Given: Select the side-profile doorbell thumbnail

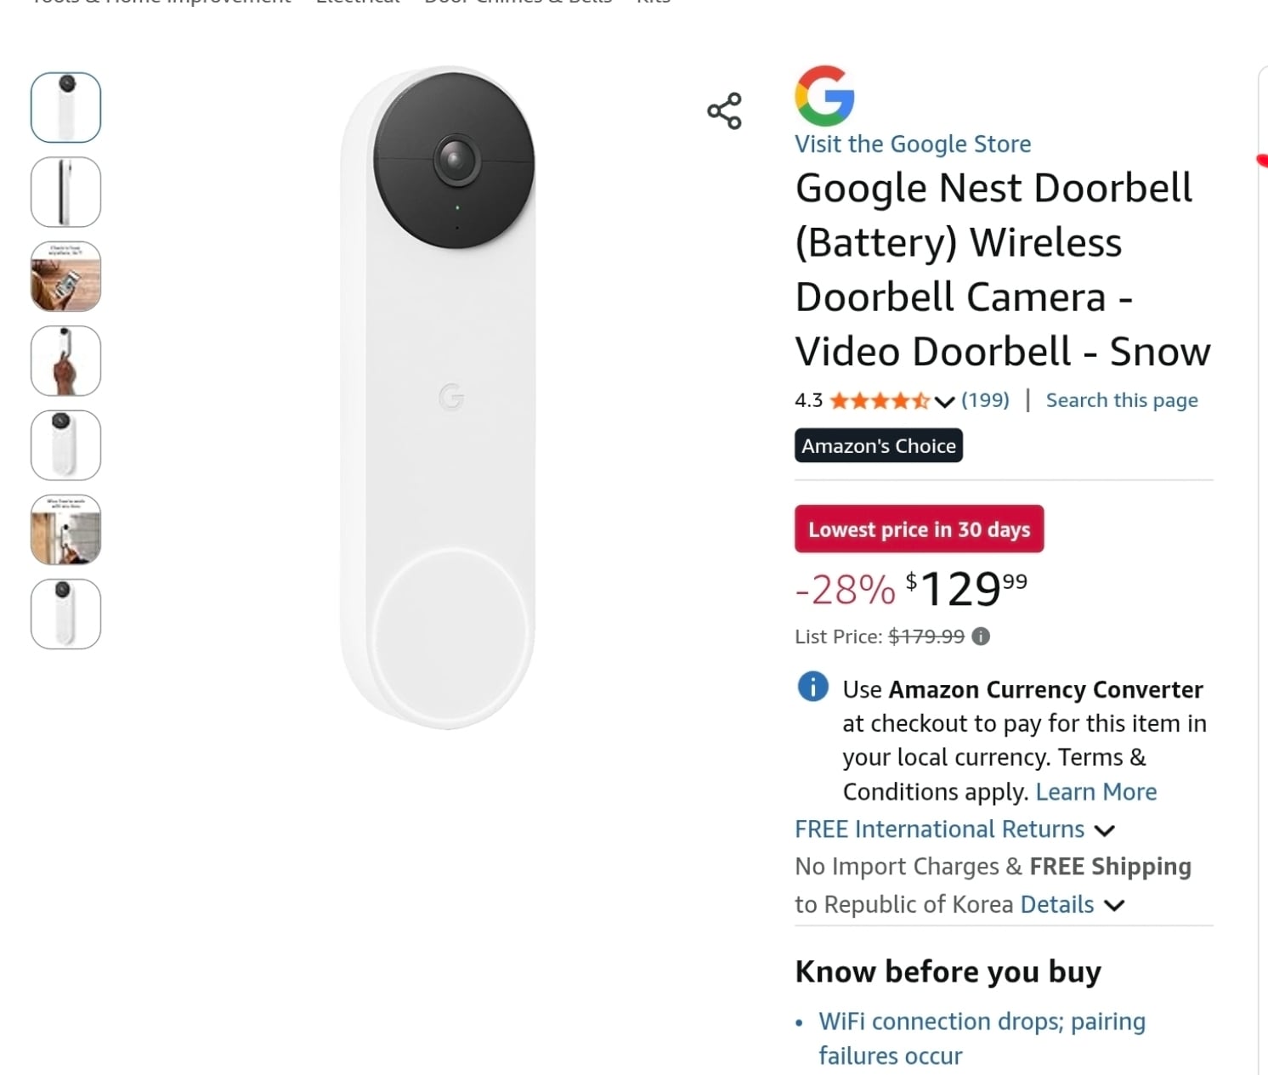Looking at the screenshot, I should 65,192.
